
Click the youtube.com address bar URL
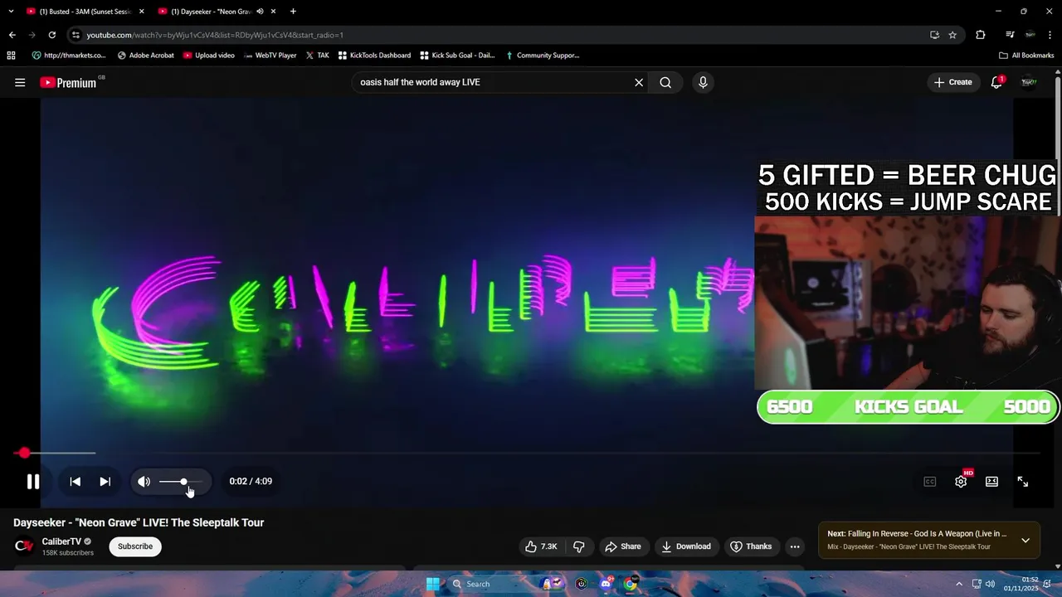(x=215, y=35)
